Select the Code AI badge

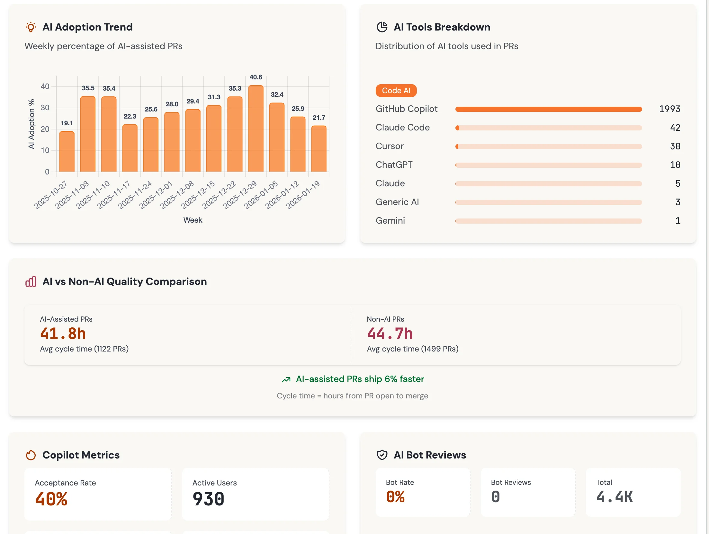tap(396, 91)
